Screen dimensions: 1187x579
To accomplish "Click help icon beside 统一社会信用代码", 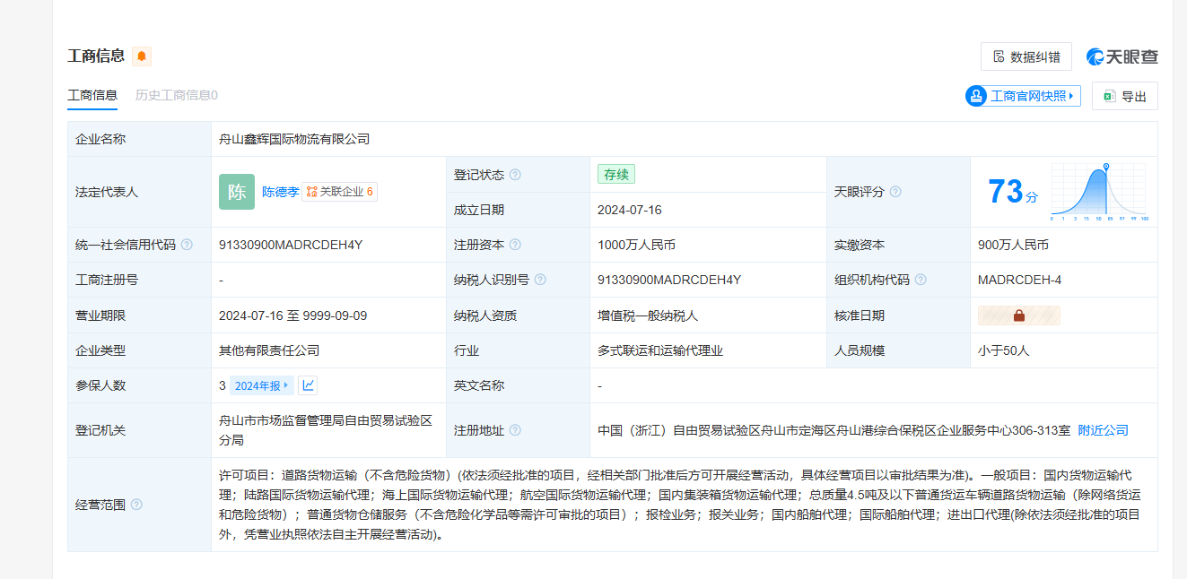I will (187, 245).
